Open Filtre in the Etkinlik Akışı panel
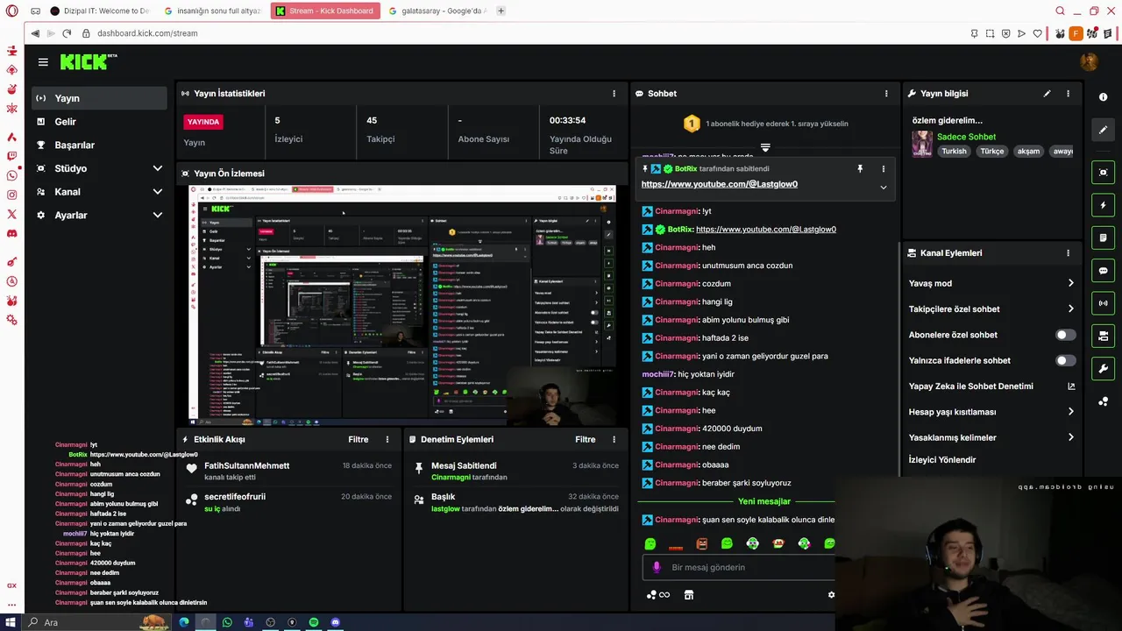The height and width of the screenshot is (631, 1122). pos(358,439)
